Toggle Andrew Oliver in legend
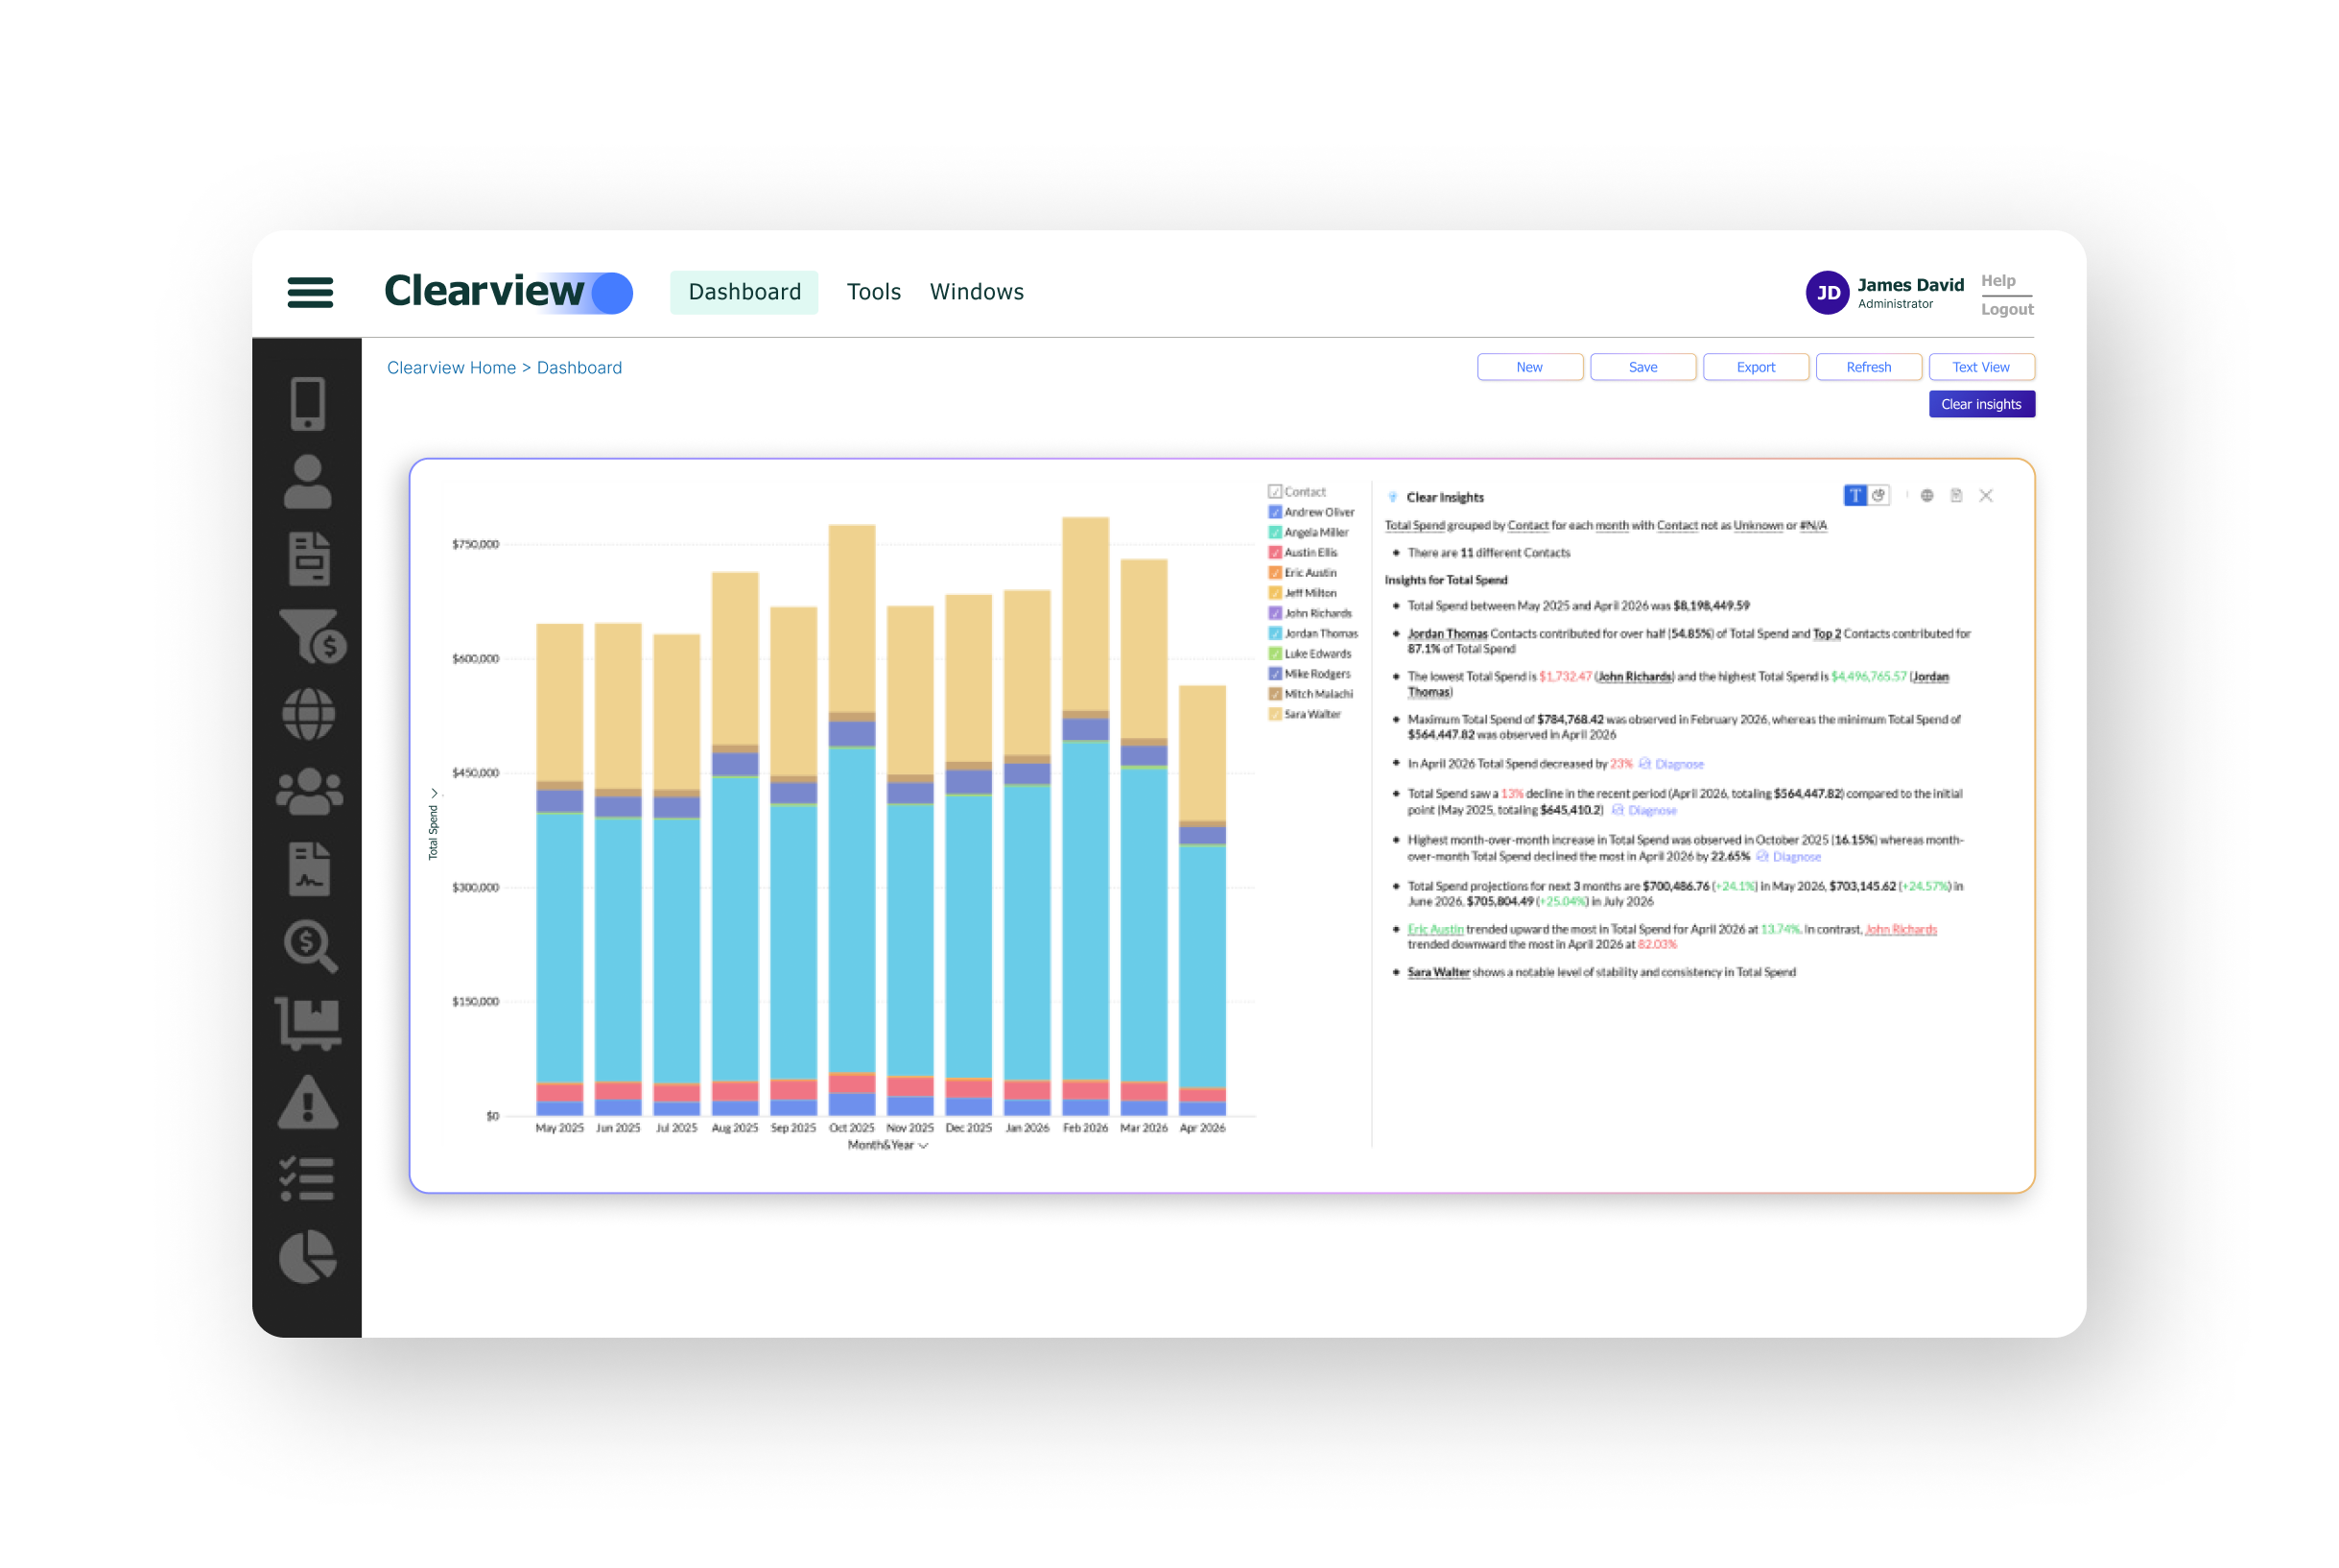Screen dimensions: 2339x1568 pyautogui.click(x=1274, y=512)
